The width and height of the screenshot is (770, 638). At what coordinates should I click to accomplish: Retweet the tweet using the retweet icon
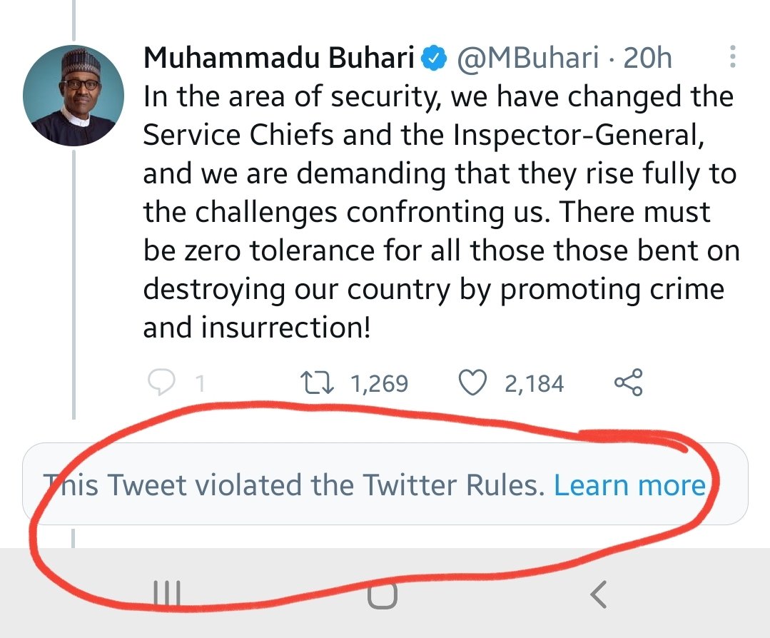(315, 383)
